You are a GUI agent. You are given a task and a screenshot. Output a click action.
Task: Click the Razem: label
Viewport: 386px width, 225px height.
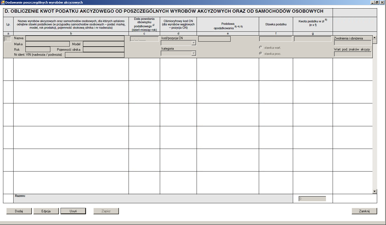[20, 196]
